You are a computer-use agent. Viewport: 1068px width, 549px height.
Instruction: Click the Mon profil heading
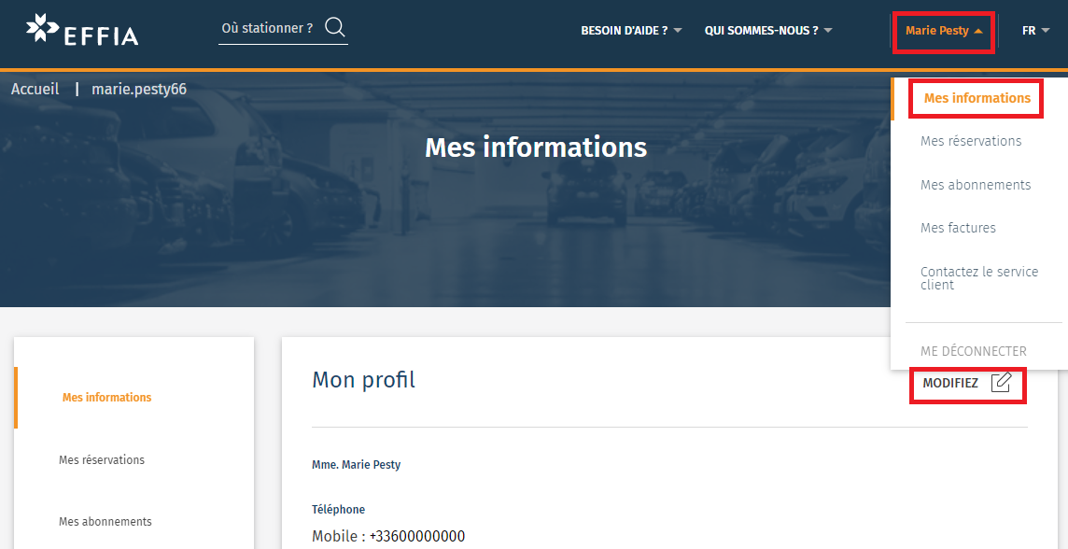pyautogui.click(x=363, y=379)
